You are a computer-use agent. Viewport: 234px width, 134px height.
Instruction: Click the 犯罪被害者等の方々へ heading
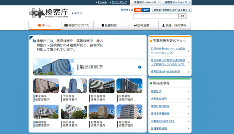click(170, 41)
